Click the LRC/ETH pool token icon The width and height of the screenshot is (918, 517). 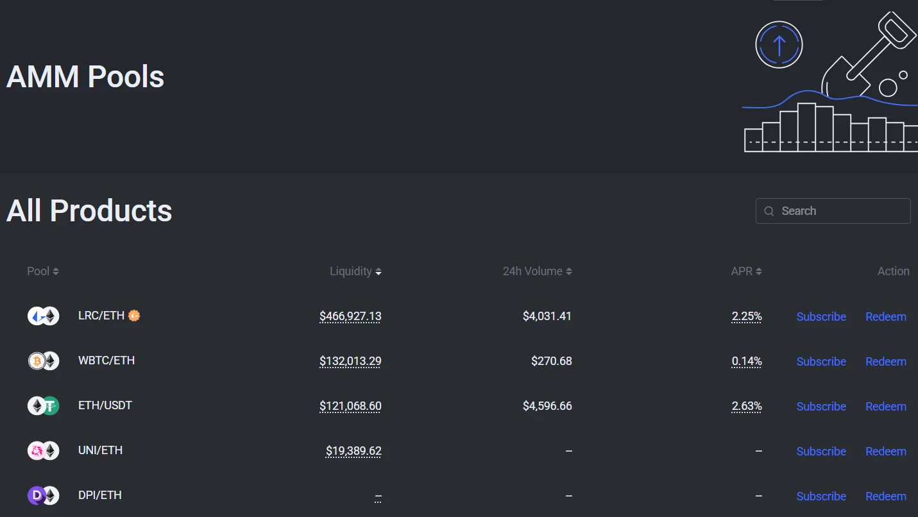pyautogui.click(x=43, y=316)
